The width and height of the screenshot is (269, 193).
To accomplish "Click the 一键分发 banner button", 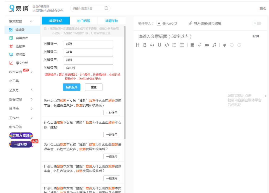I will tap(21, 144).
